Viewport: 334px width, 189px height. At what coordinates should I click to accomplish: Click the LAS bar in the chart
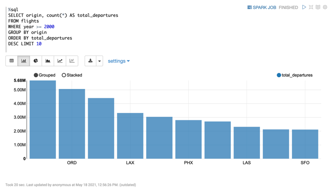(x=247, y=143)
